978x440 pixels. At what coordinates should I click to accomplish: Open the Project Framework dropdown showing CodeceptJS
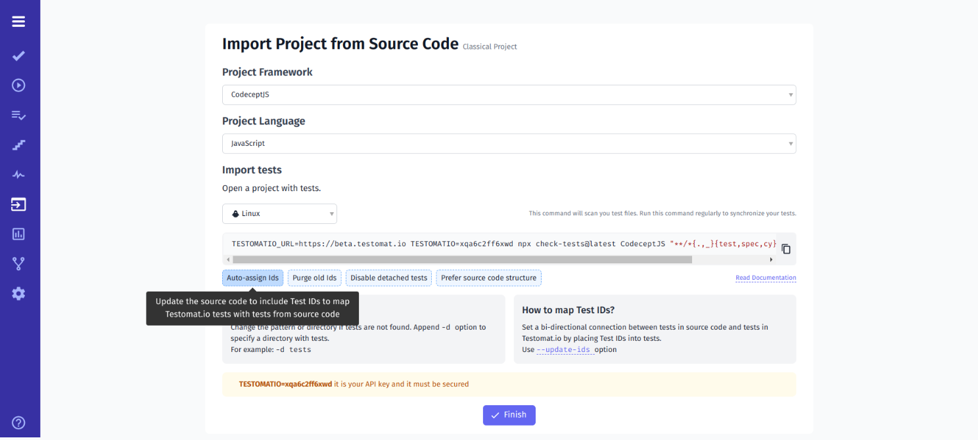pos(509,95)
